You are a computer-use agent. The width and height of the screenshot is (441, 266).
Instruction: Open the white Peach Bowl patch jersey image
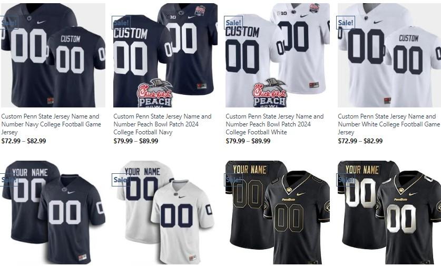pyautogui.click(x=278, y=55)
